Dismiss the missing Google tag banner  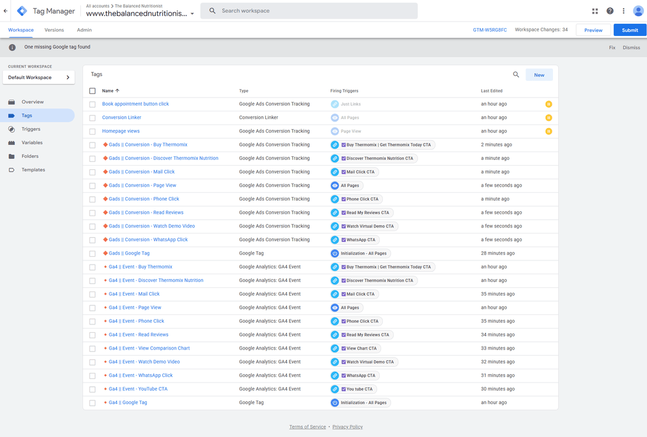tap(631, 47)
